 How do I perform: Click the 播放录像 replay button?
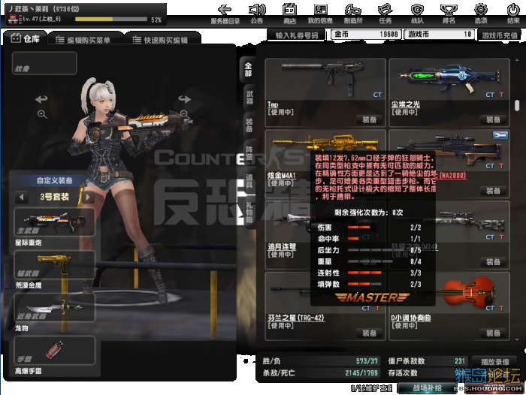tap(495, 362)
